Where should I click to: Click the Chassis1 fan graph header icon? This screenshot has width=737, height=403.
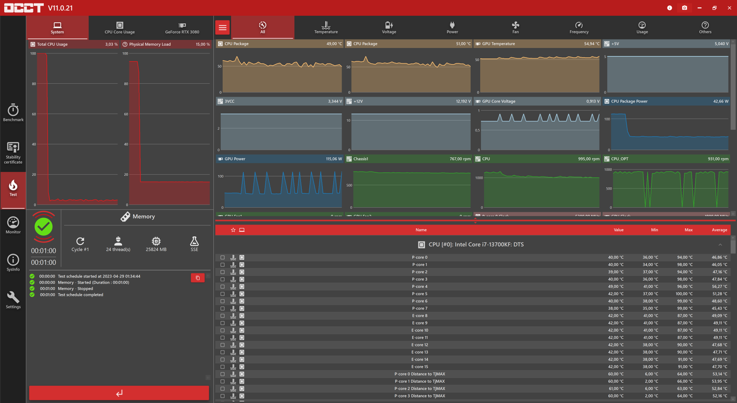(x=349, y=159)
